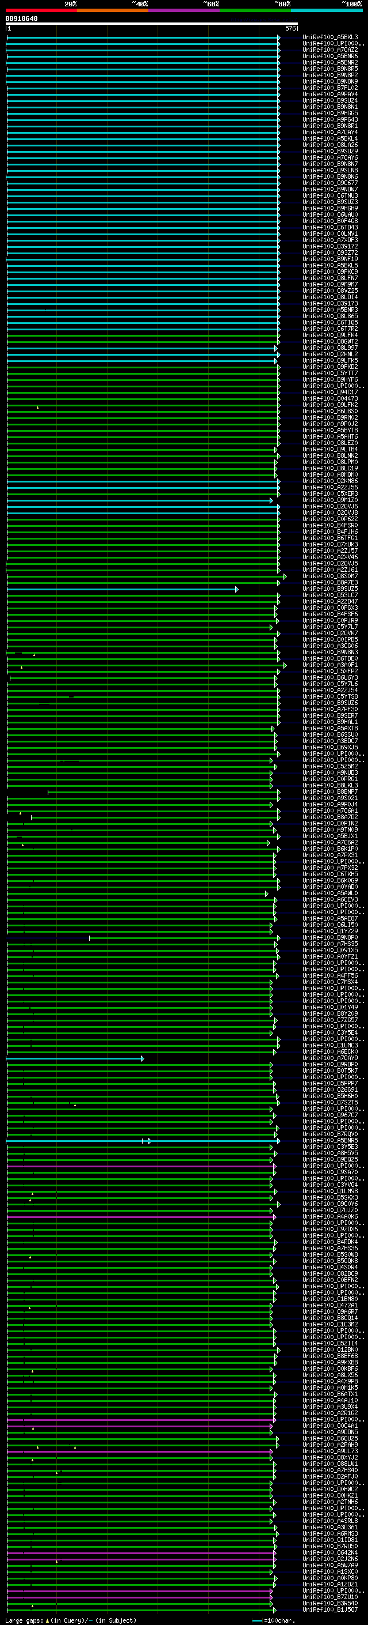Click the cyan ~100% identity color segment
Screen dimensions: 368x1625
(327, 10)
